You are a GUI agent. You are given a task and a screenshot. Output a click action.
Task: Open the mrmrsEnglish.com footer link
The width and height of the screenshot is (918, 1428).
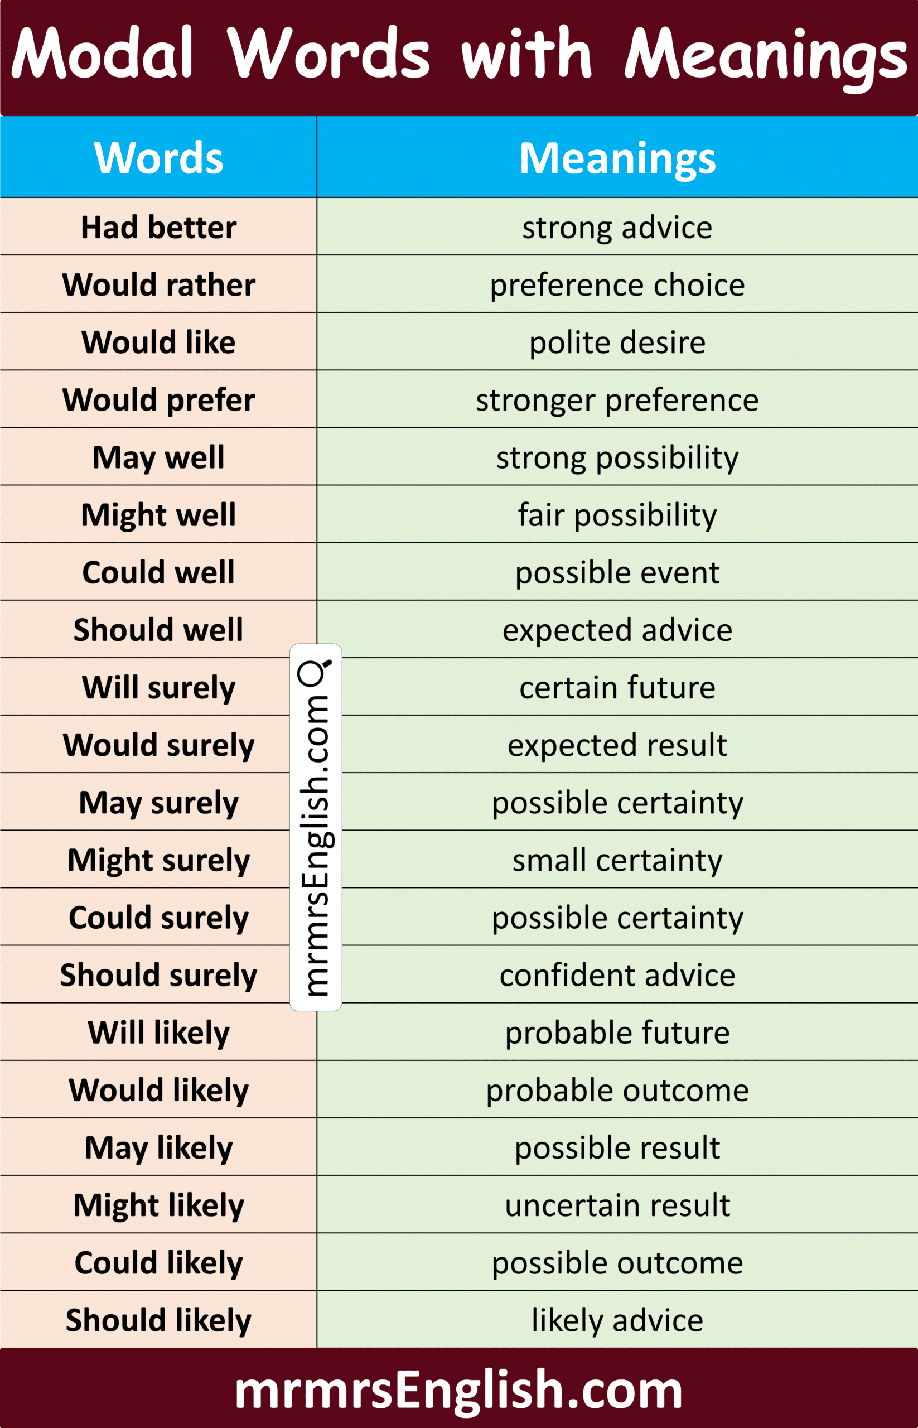458,1390
